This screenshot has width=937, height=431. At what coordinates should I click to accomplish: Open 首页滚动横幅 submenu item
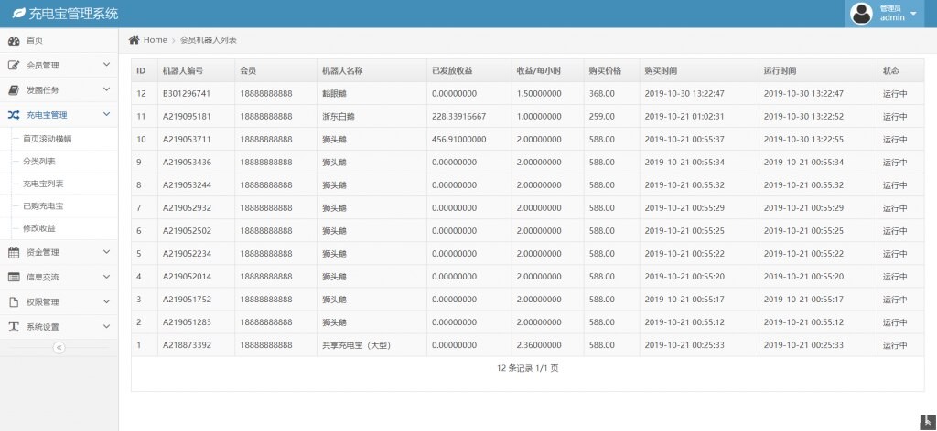point(48,138)
